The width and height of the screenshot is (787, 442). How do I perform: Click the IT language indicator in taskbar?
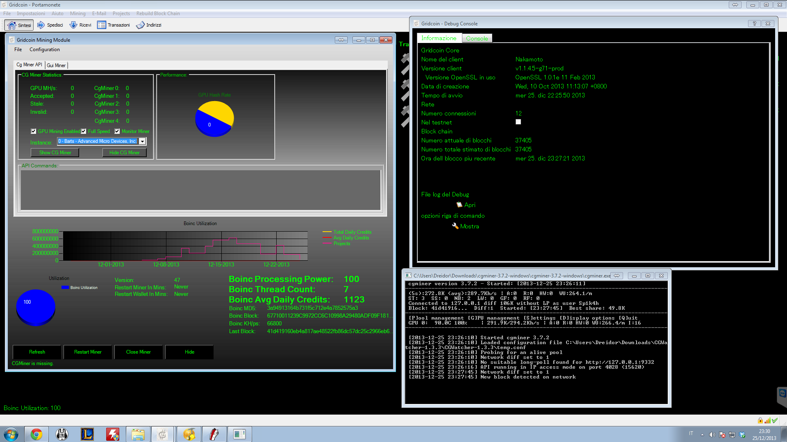(x=691, y=433)
